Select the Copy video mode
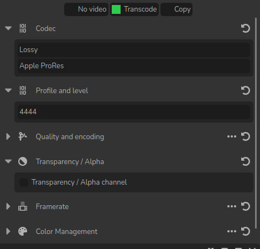 (176, 9)
